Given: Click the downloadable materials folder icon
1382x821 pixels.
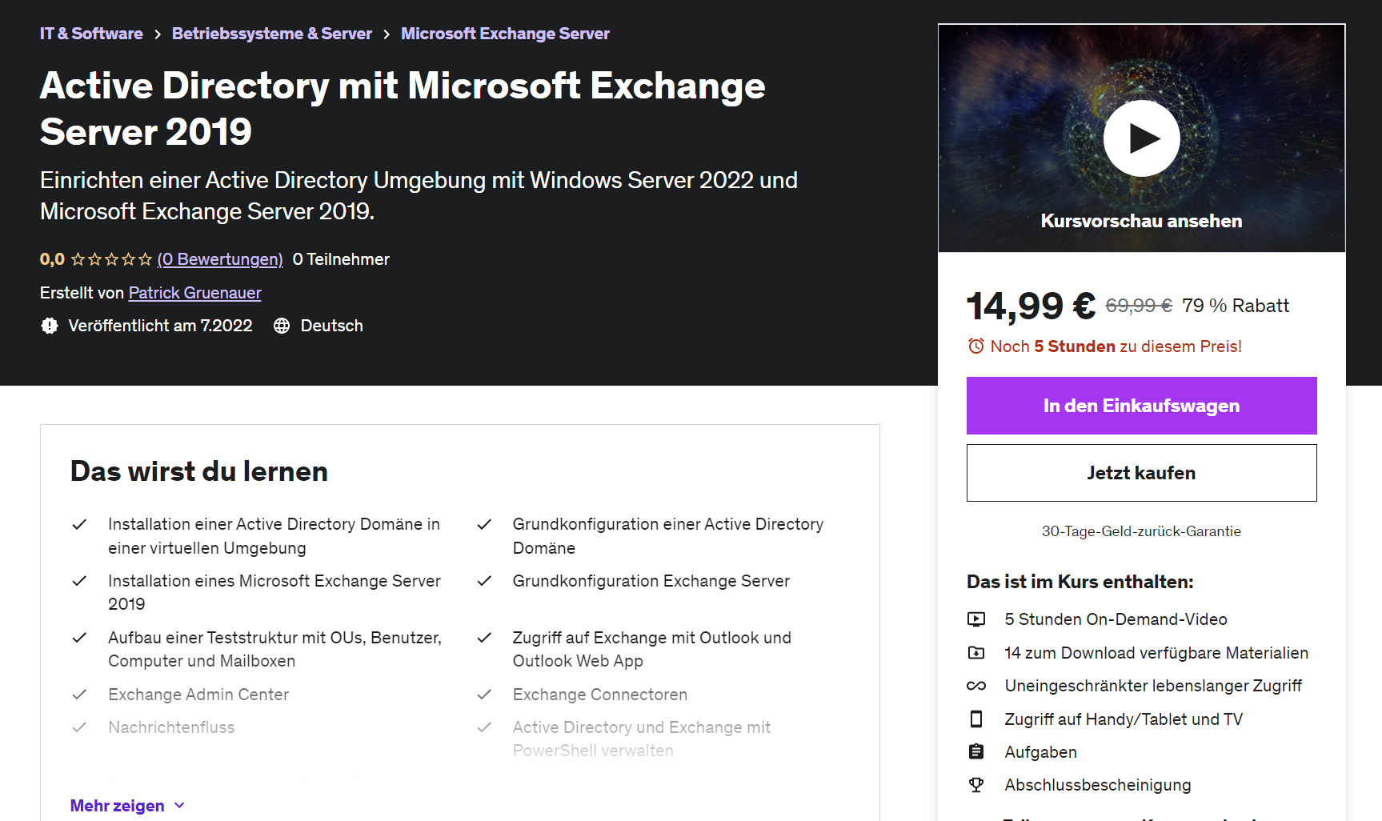Looking at the screenshot, I should (976, 653).
